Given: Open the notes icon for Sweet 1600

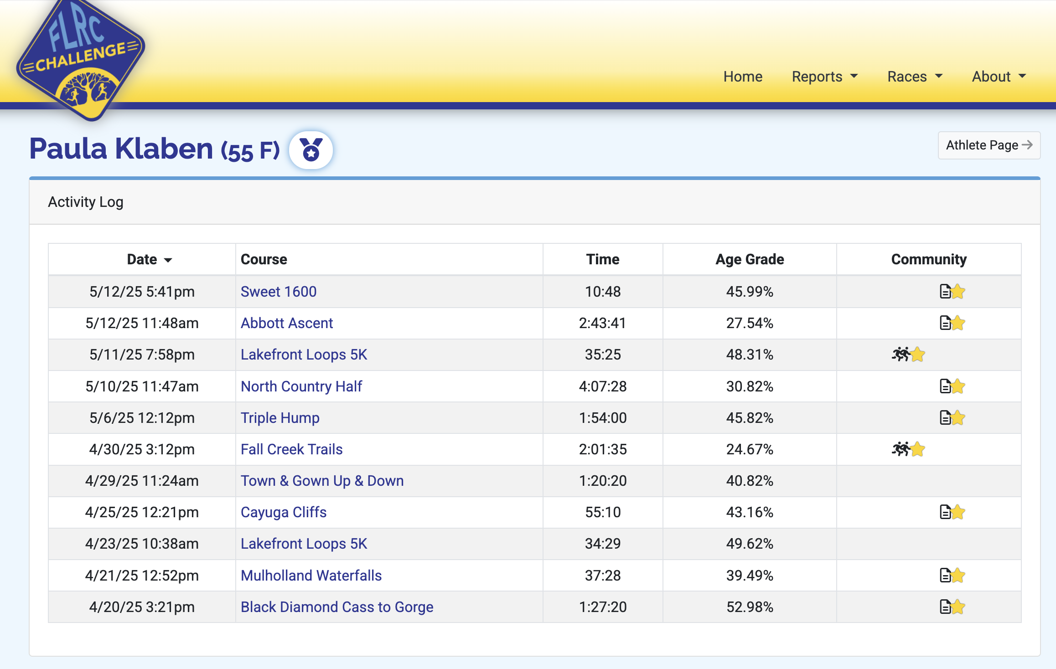Looking at the screenshot, I should [945, 291].
